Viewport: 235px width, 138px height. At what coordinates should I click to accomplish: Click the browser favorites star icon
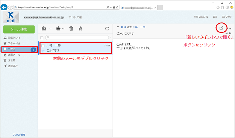pyautogui.click(x=223, y=7)
